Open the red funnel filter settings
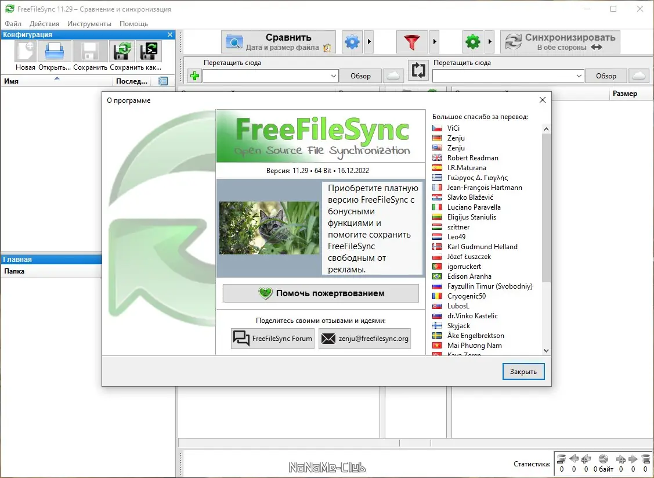The width and height of the screenshot is (654, 478). pos(411,42)
